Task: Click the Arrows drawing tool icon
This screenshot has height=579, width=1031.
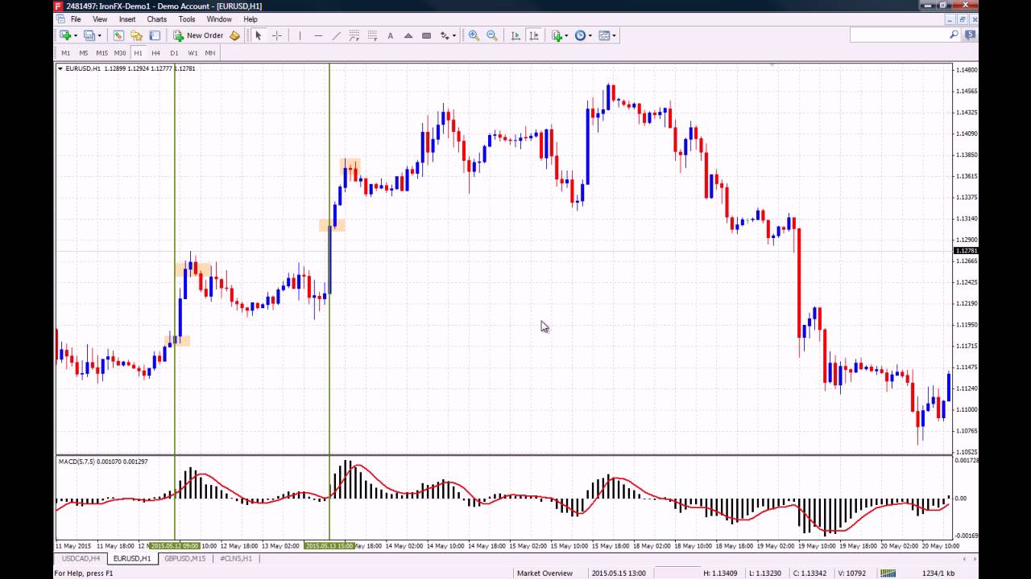Action: (445, 35)
